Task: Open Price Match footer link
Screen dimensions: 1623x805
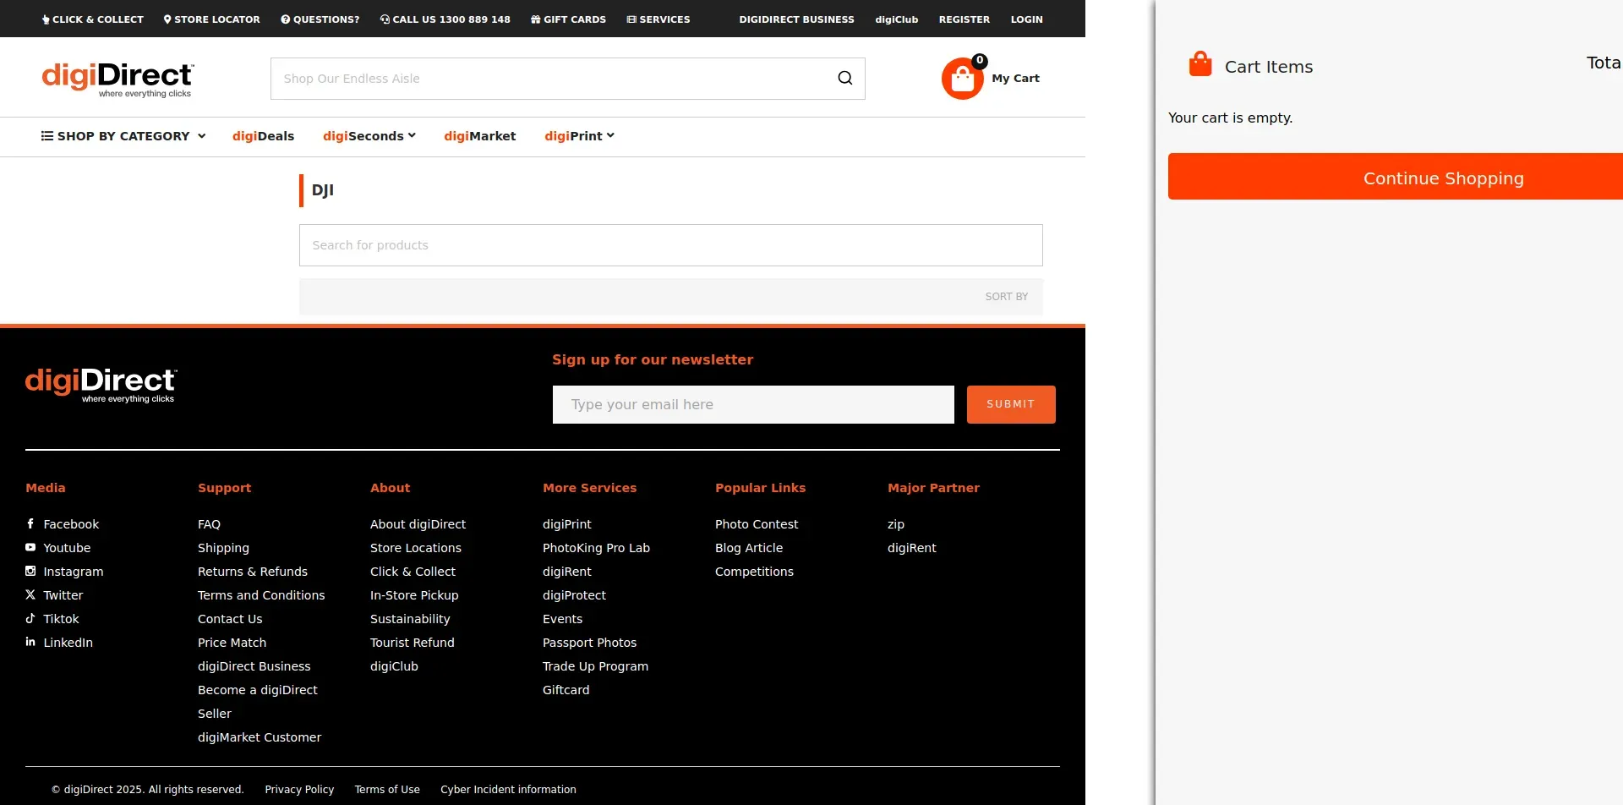Action: [x=232, y=643]
